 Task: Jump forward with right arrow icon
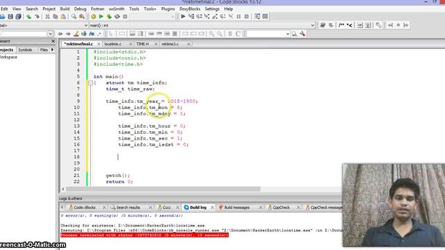coord(68,34)
